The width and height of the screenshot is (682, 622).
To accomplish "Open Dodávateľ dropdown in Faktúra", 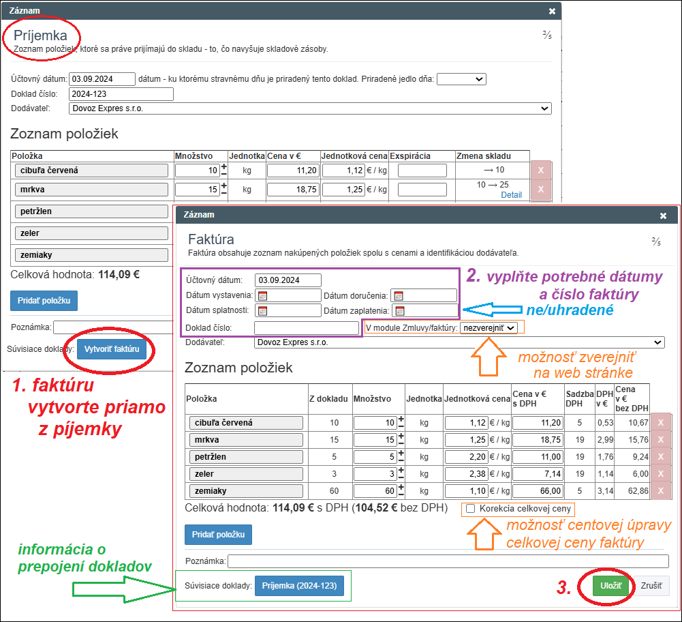I will click(459, 342).
